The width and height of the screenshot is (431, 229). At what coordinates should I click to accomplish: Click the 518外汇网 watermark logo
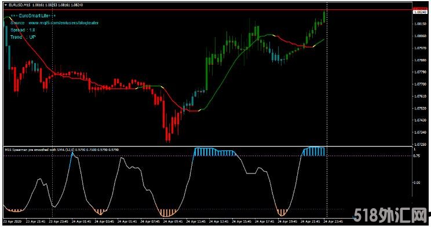[392, 215]
